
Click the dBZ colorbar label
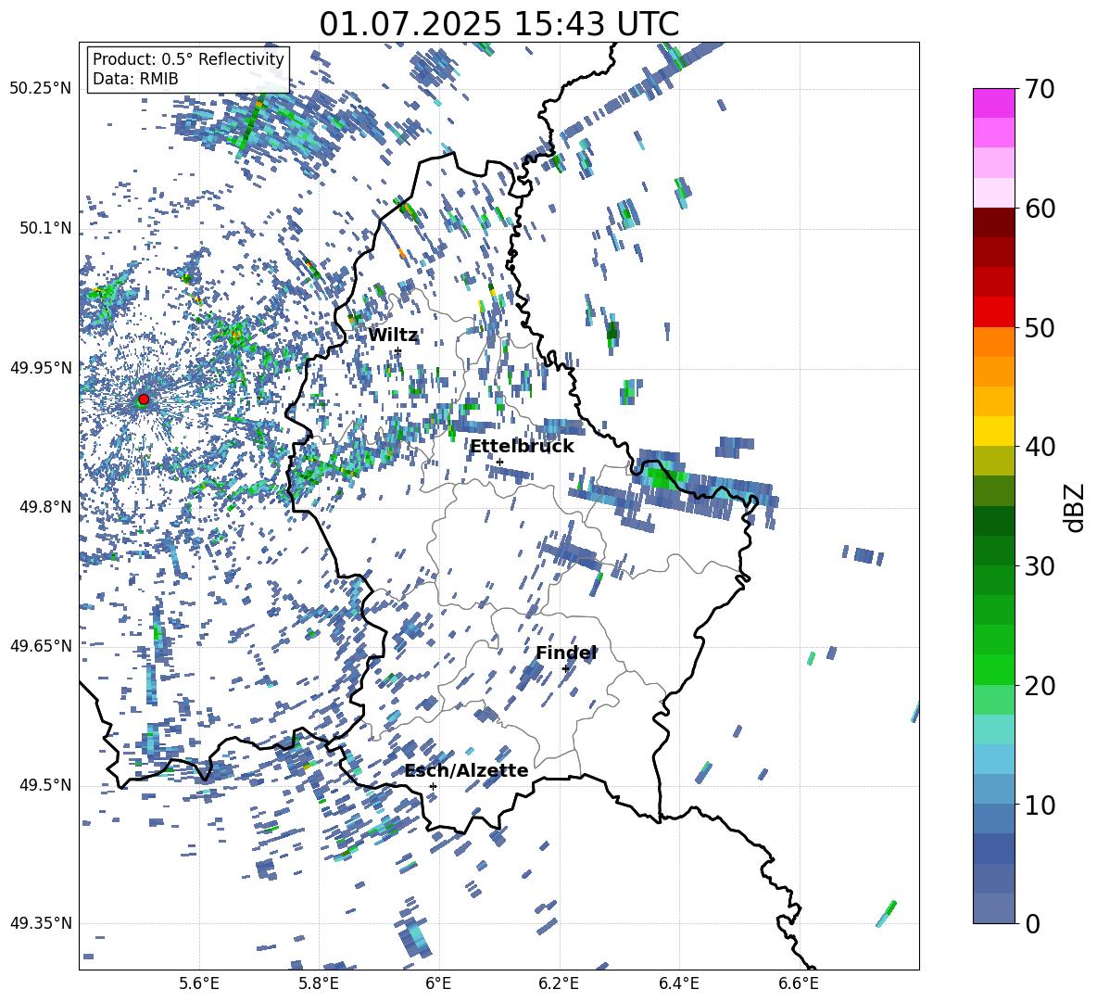coord(1076,507)
